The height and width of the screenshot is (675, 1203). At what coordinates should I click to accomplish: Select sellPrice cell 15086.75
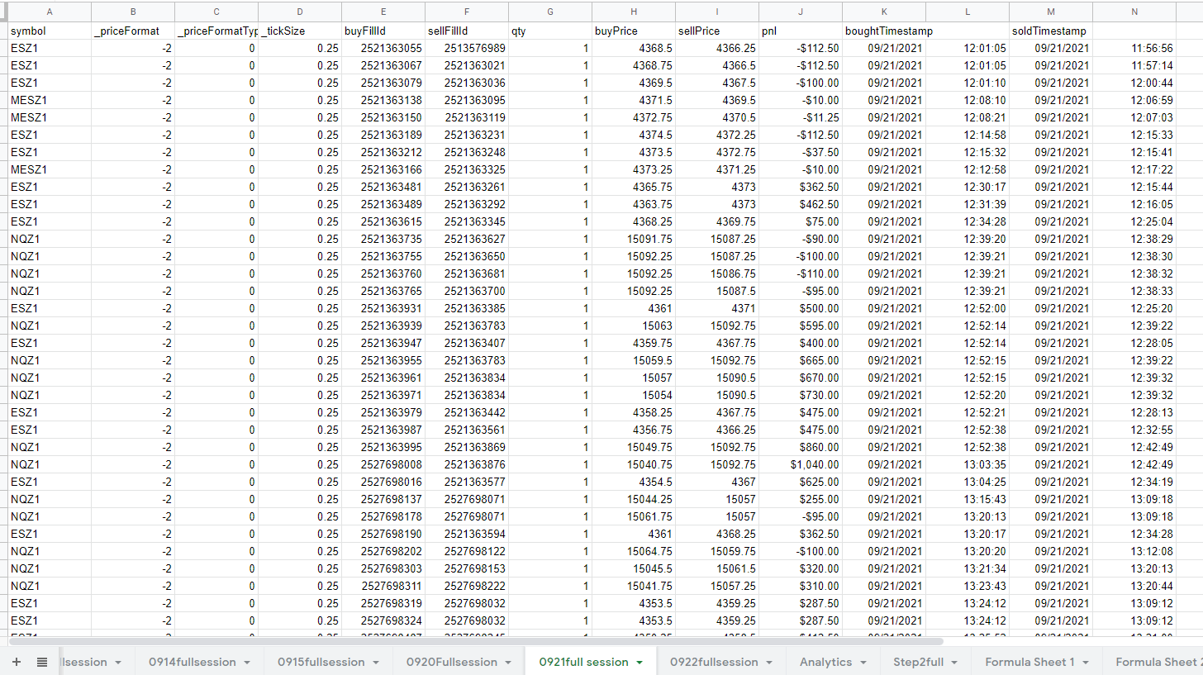[717, 273]
